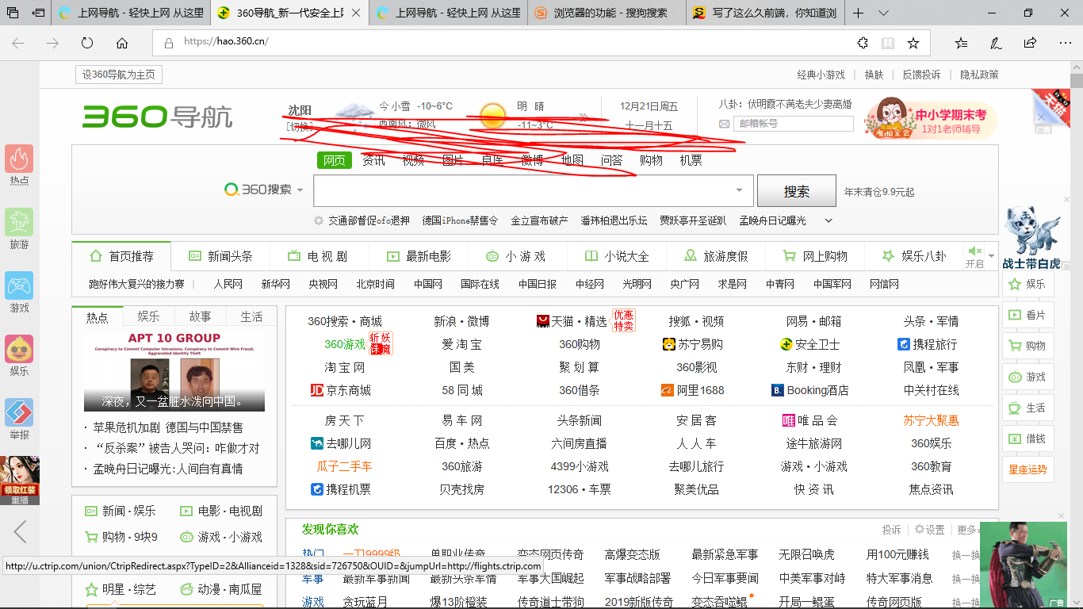Open the Favorites hub icon
This screenshot has width=1083, height=609.
(961, 43)
